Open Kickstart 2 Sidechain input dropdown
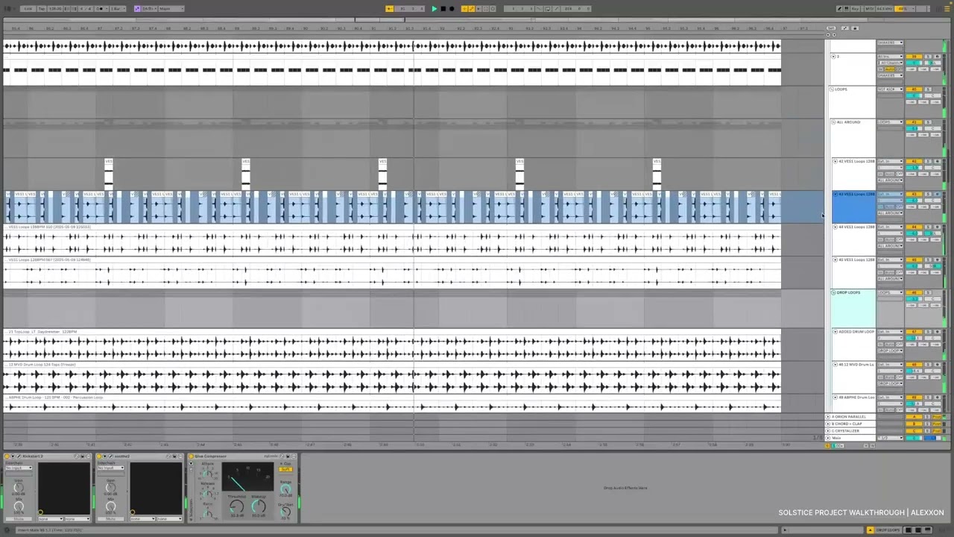 (19, 468)
